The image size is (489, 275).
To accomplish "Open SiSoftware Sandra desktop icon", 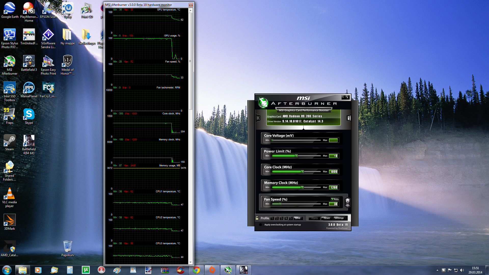I will tap(48, 39).
